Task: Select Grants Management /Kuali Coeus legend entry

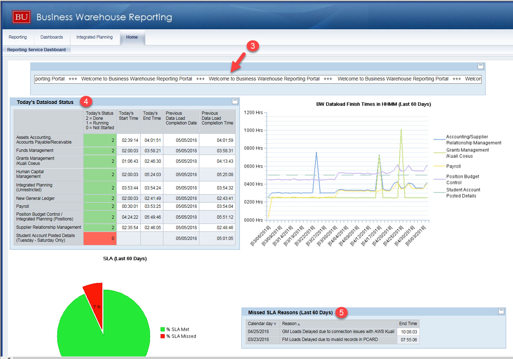Action: pos(461,153)
